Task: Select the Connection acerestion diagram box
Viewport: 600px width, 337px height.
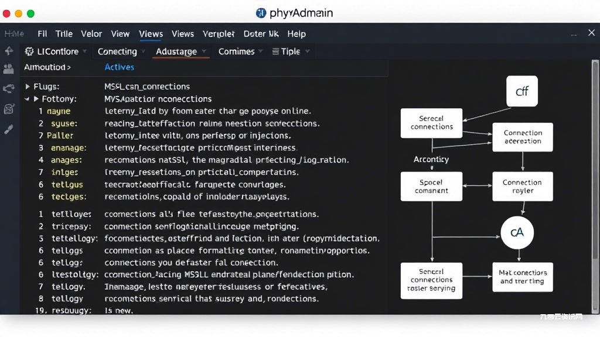Action: tap(523, 137)
